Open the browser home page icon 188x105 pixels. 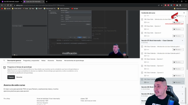pyautogui.click(x=11, y=5)
